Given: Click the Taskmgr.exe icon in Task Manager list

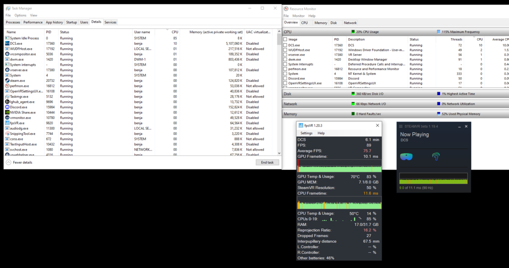Looking at the screenshot, I should [7, 96].
